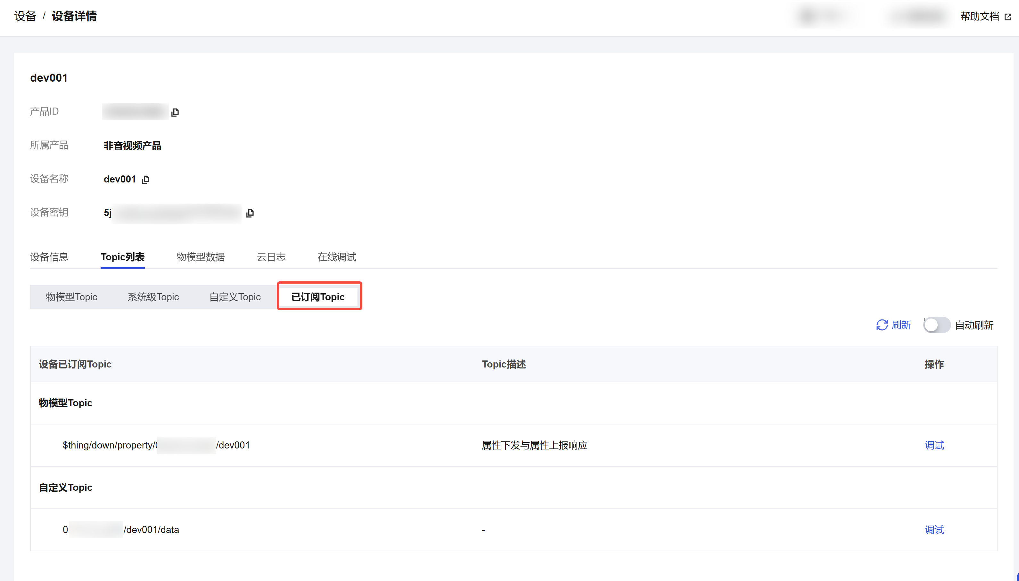Copy the product ID value
This screenshot has height=581, width=1019.
[x=175, y=112]
